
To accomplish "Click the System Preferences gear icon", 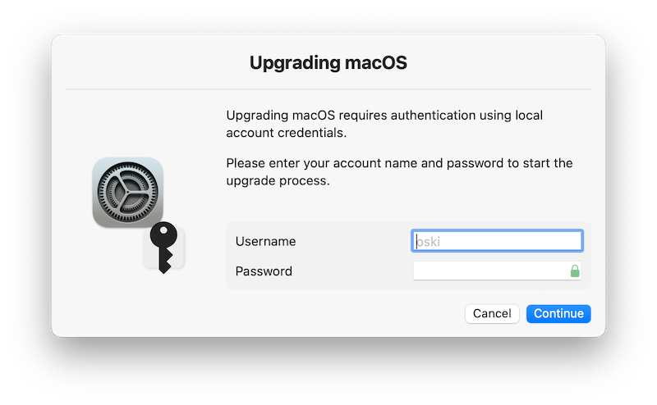I will 128,193.
